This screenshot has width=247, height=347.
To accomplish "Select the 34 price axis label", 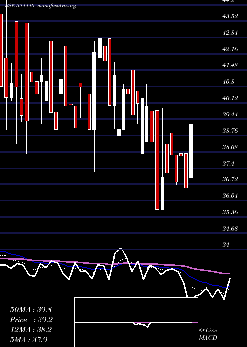I will pyautogui.click(x=226, y=245).
